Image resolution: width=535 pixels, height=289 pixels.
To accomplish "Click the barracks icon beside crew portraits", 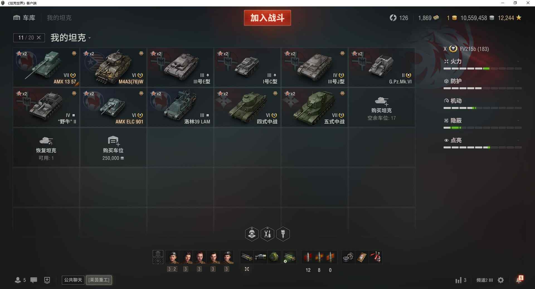I will (158, 257).
